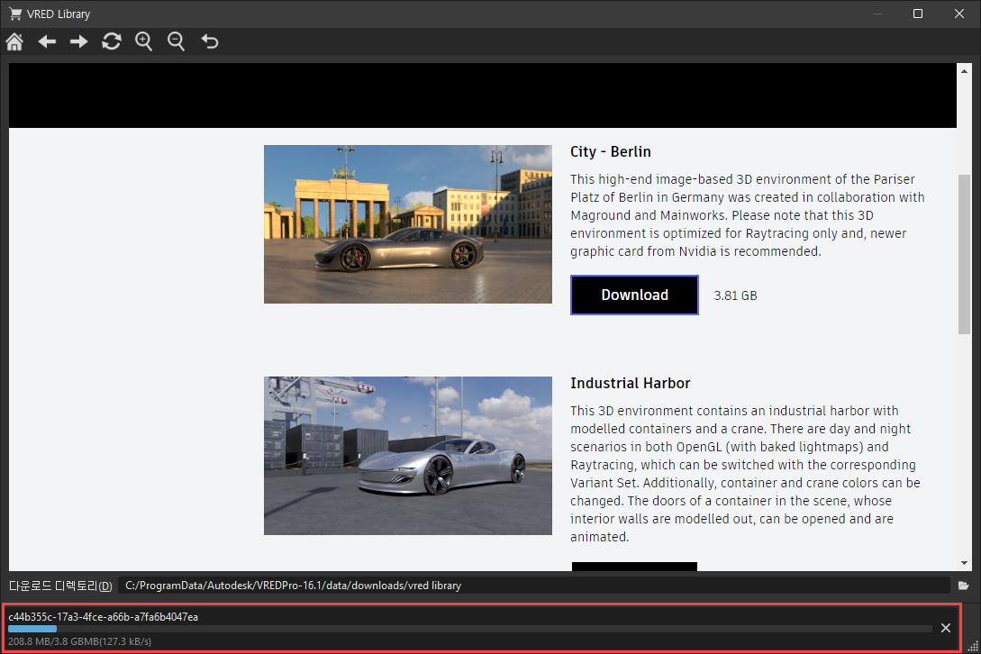981x654 pixels.
Task: Click the 다운로드 디렉토리(D) label
Action: click(60, 586)
